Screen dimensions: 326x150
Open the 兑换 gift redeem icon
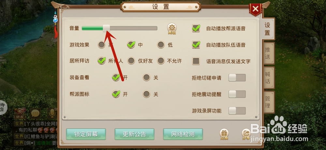224,134
